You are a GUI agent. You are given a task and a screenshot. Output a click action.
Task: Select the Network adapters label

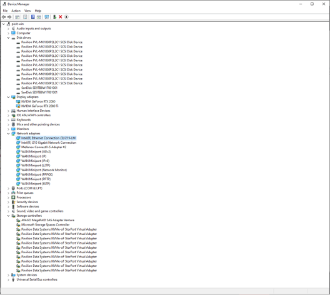[x=28, y=133]
